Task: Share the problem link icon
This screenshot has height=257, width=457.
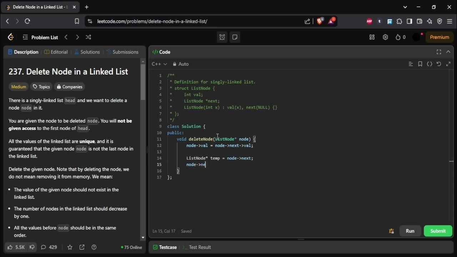Action: tap(82, 247)
